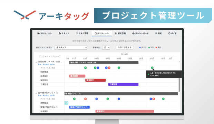Click the 今日に移動する button
The image size is (214, 124).
125,48
